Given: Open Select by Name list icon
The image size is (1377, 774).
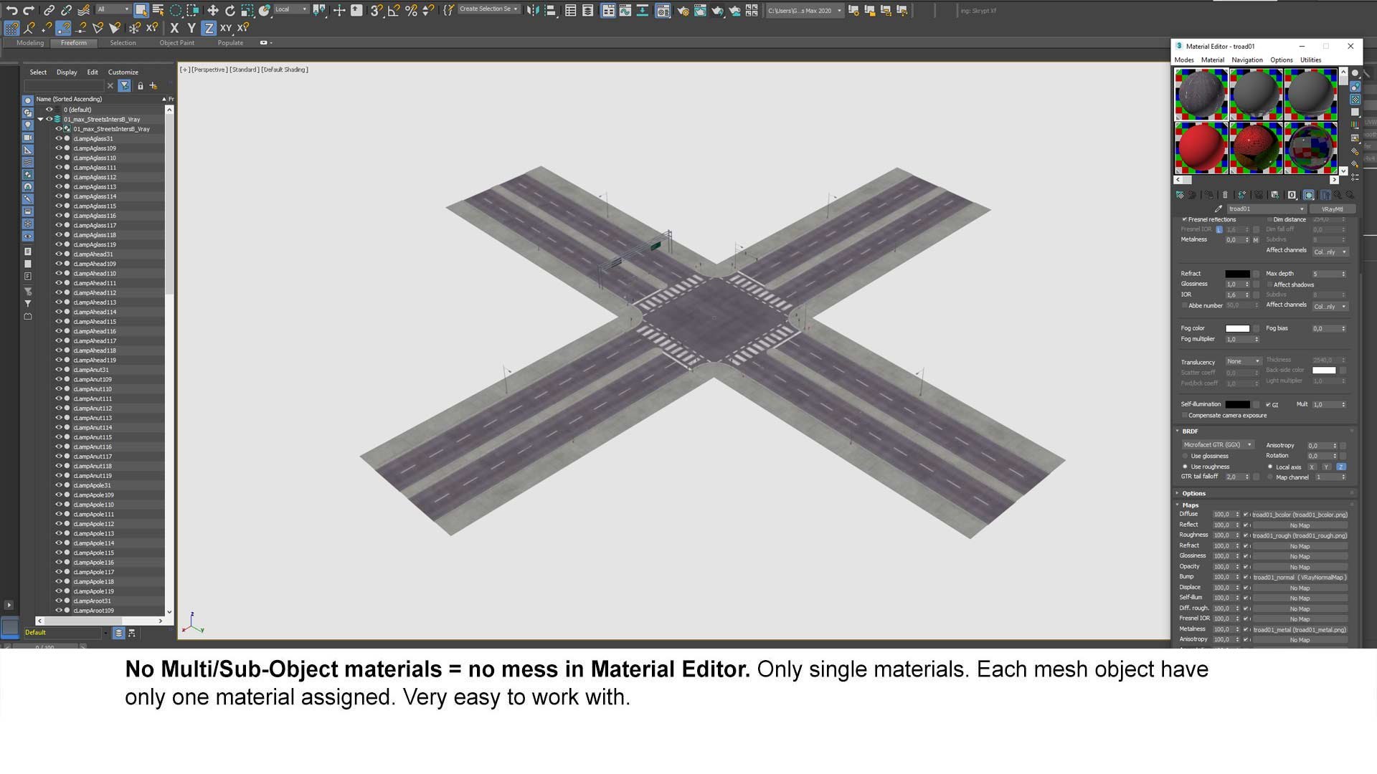Looking at the screenshot, I should pos(158,10).
